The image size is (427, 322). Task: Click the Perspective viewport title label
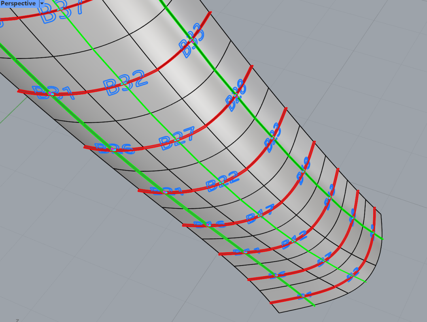pyautogui.click(x=18, y=4)
